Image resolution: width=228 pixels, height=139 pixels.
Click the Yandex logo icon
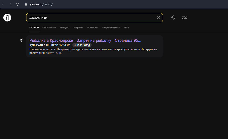(7, 18)
